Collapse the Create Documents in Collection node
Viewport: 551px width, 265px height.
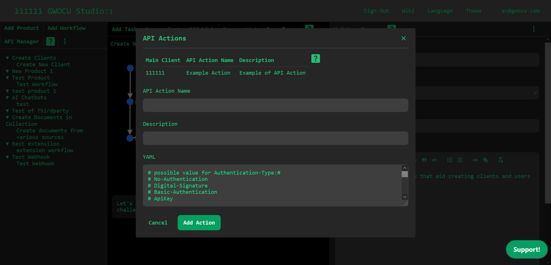7,117
